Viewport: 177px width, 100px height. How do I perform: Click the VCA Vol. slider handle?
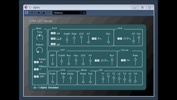point(139,38)
